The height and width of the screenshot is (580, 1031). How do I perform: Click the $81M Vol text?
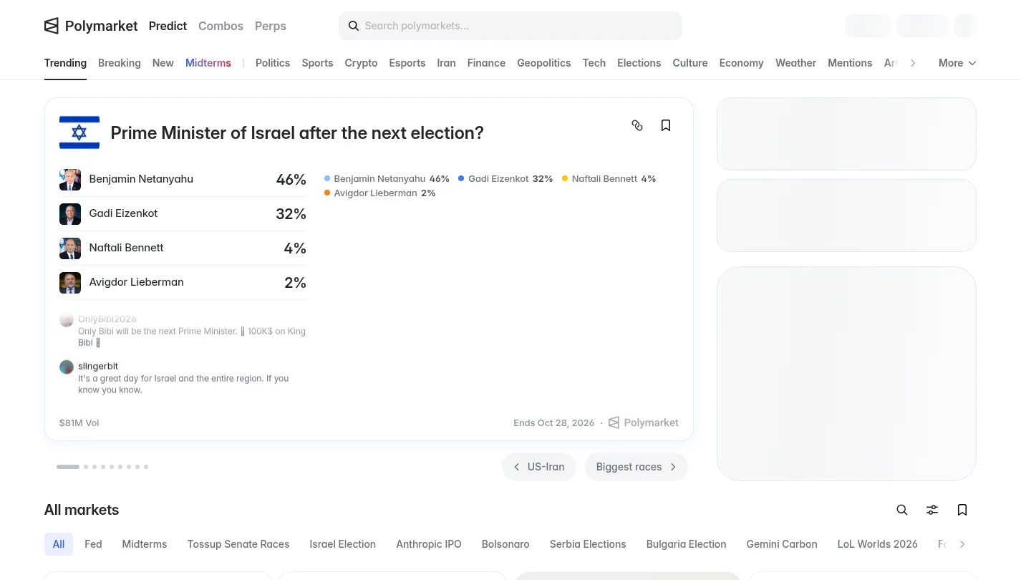click(x=79, y=423)
